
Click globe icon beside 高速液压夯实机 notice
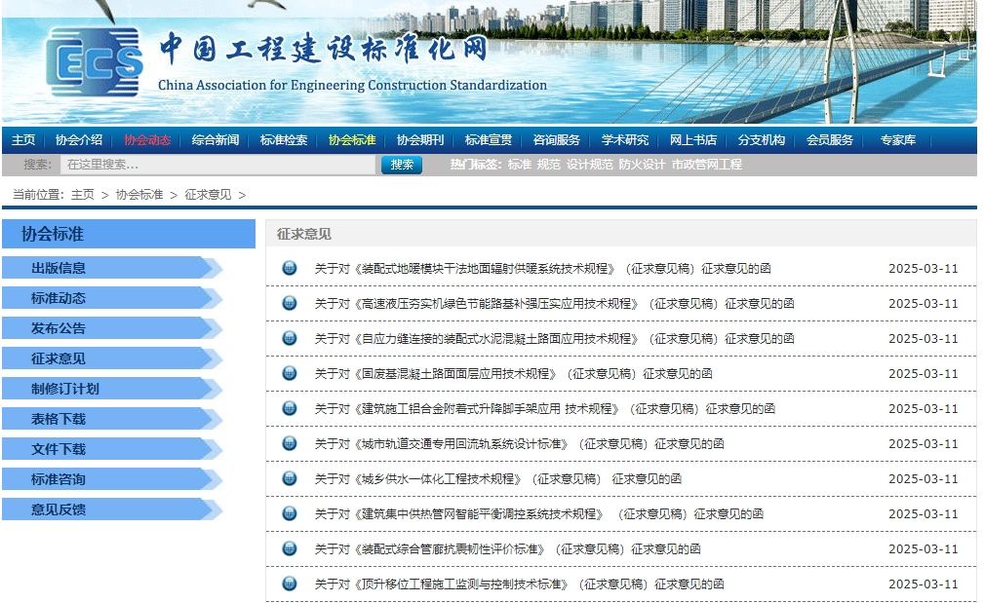coord(289,303)
